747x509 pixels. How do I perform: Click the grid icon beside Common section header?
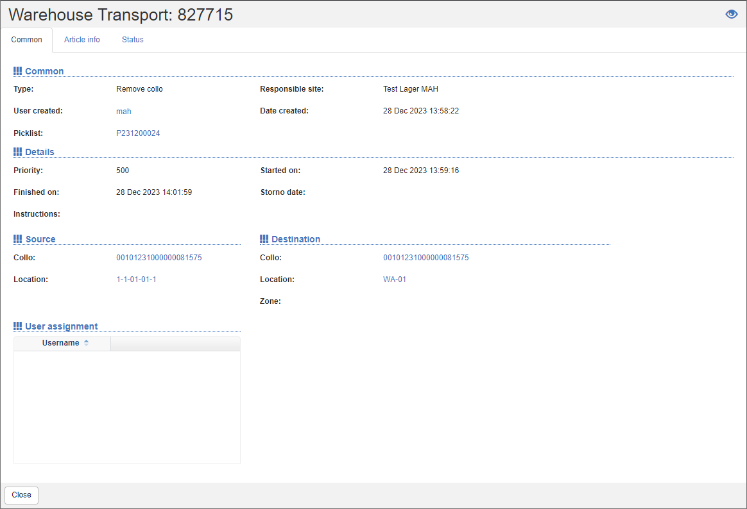(x=18, y=71)
